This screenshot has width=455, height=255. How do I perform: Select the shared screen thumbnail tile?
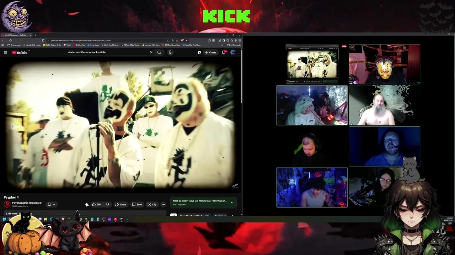click(312, 63)
